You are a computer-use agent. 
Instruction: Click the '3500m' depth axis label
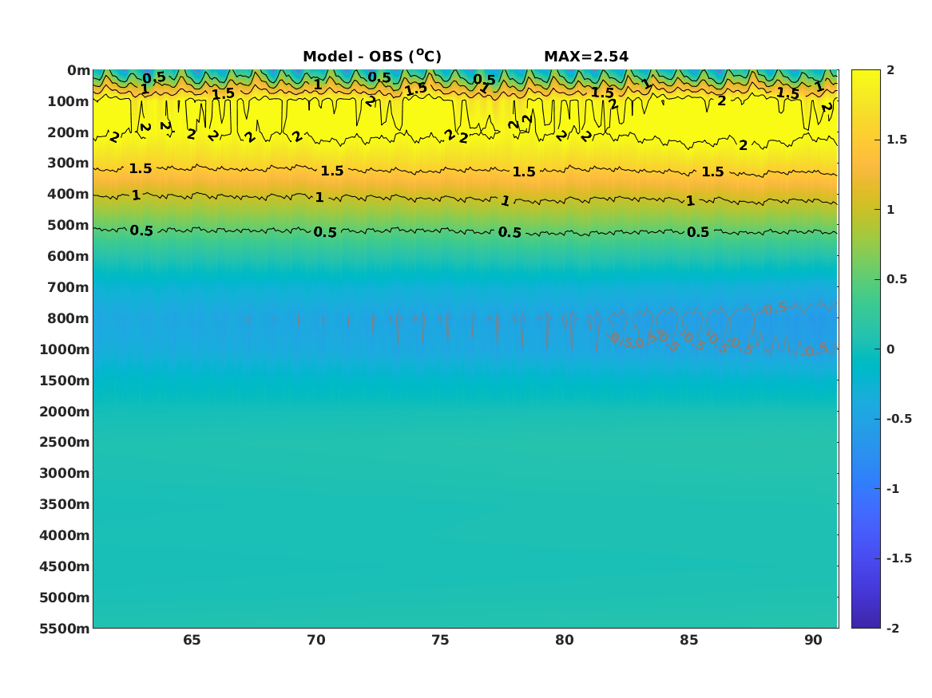click(65, 504)
